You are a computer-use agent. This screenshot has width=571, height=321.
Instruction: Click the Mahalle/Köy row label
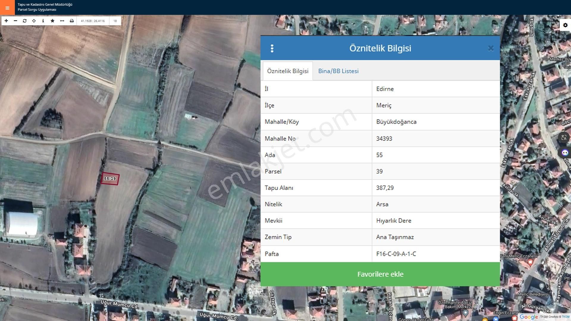tap(282, 122)
